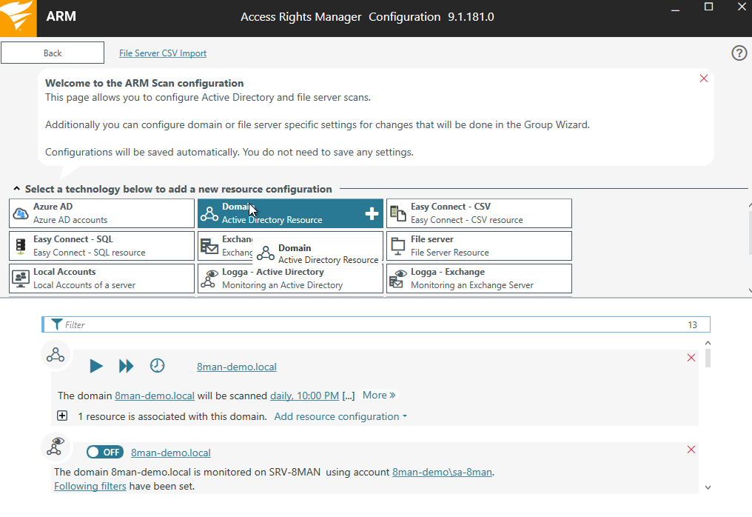
Task: Click domain icon beside 8man-demo.local scan entry
Action: (56, 355)
